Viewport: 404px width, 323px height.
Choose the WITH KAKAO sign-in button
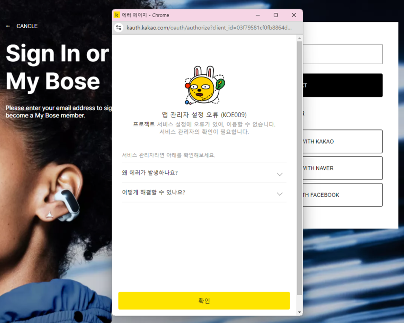[342, 141]
